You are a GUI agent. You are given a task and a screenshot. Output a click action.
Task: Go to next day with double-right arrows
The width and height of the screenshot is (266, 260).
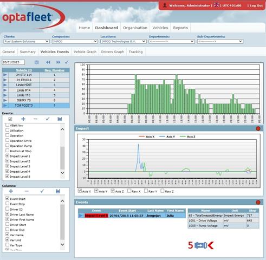58,62
